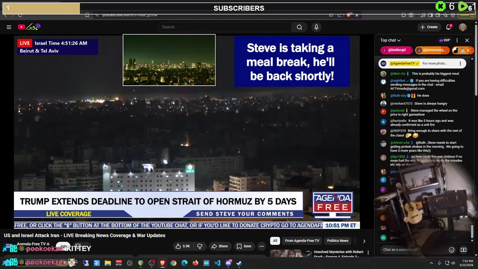Close the live chat panel
478x269 pixels.
[x=467, y=40]
